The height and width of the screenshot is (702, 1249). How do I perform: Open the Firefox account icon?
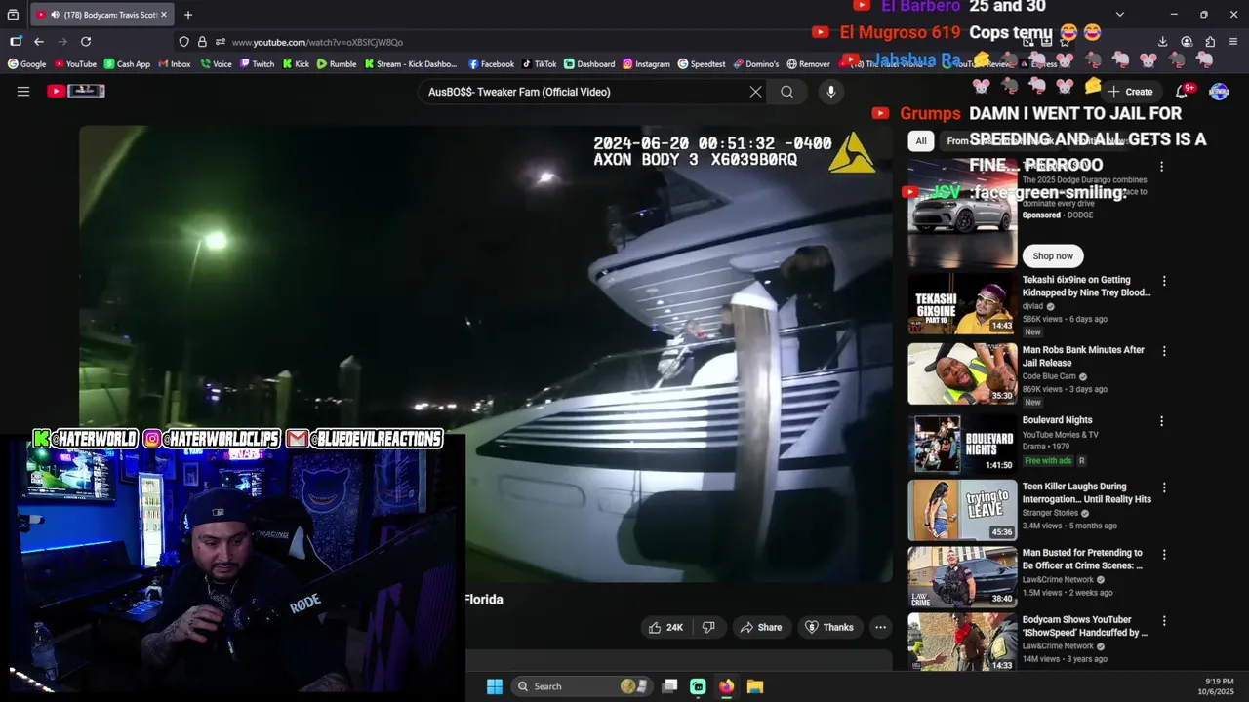click(1187, 42)
